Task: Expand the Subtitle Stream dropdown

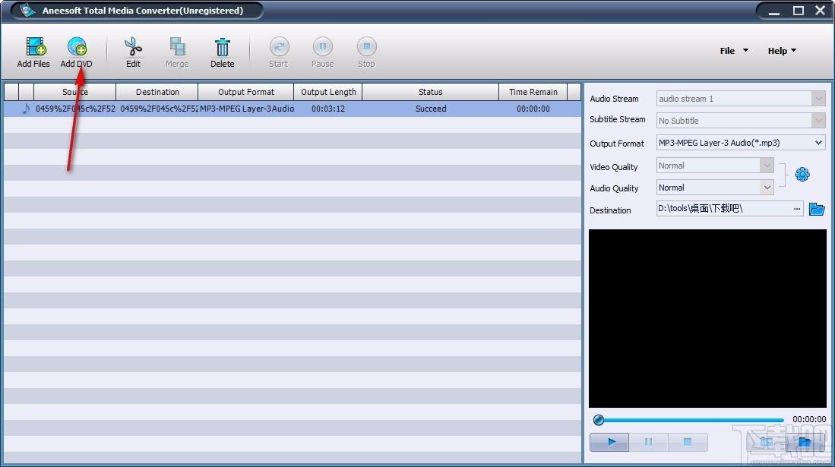Action: [818, 120]
